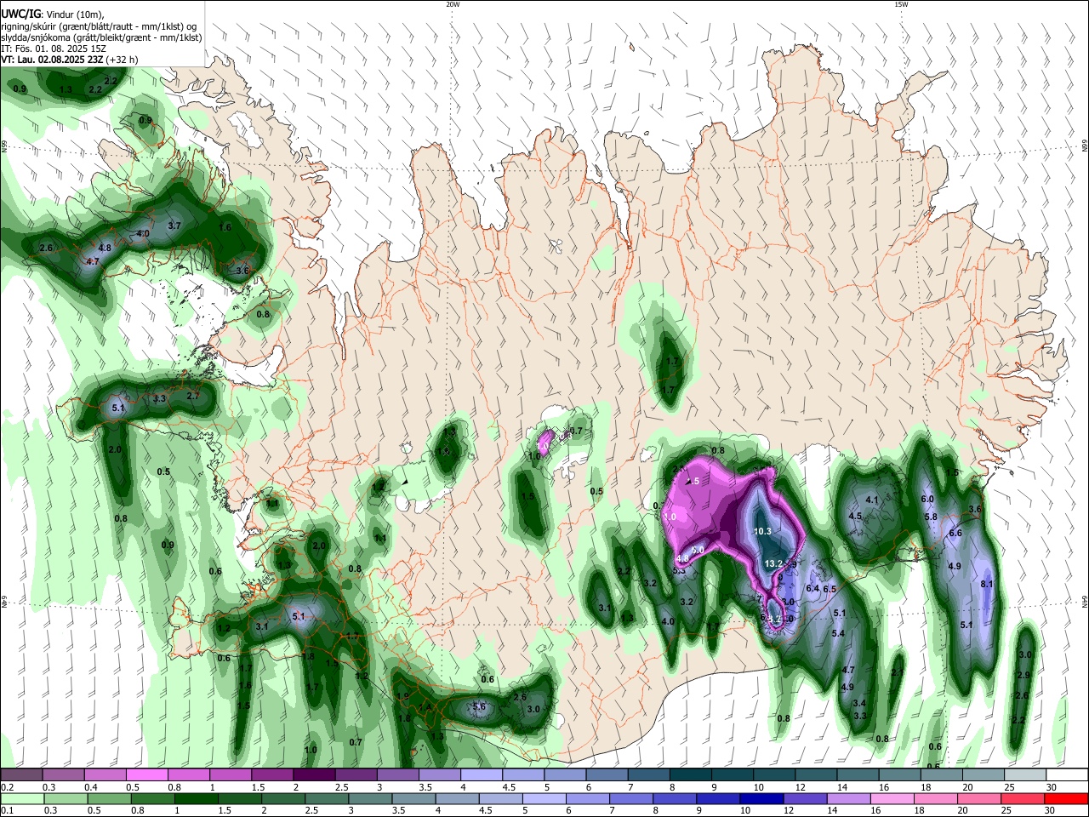Select the 5.4 precipitation value
Screen dimensions: 1089x817
[x=838, y=633]
